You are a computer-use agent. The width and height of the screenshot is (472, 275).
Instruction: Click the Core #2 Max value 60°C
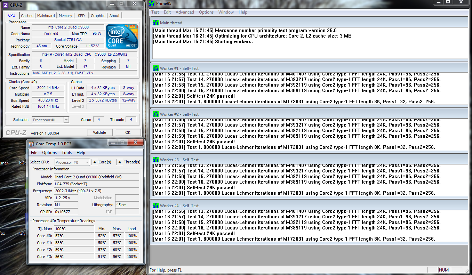pyautogui.click(x=117, y=250)
